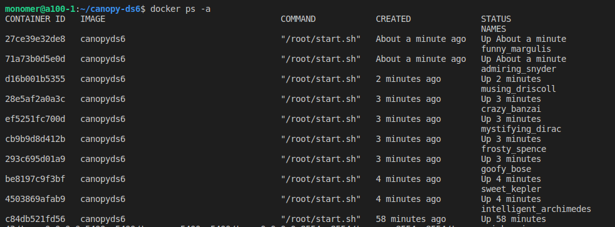
Task: Click container ID d16b001b5355
Action: click(x=35, y=79)
